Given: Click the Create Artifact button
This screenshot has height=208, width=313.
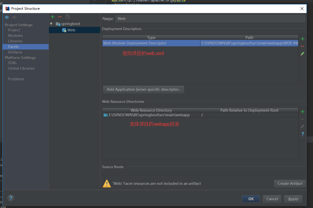Looking at the screenshot, I should [290, 183].
